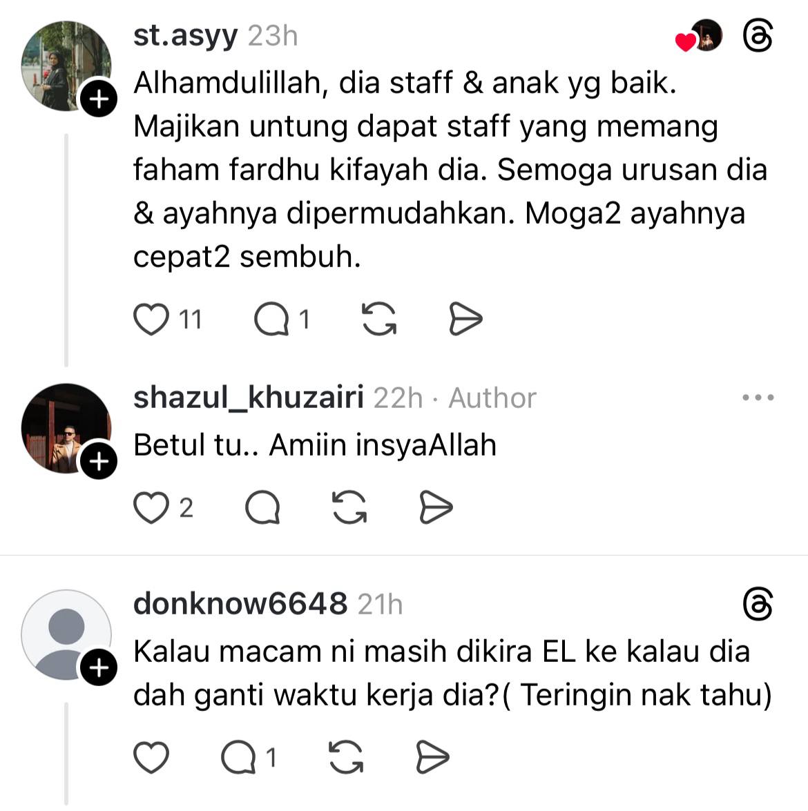Like shazul_khuzairi's reply
Screen dimensions: 808x811
point(151,507)
